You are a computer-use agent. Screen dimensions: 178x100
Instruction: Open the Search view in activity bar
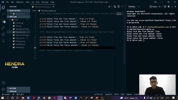point(3,14)
